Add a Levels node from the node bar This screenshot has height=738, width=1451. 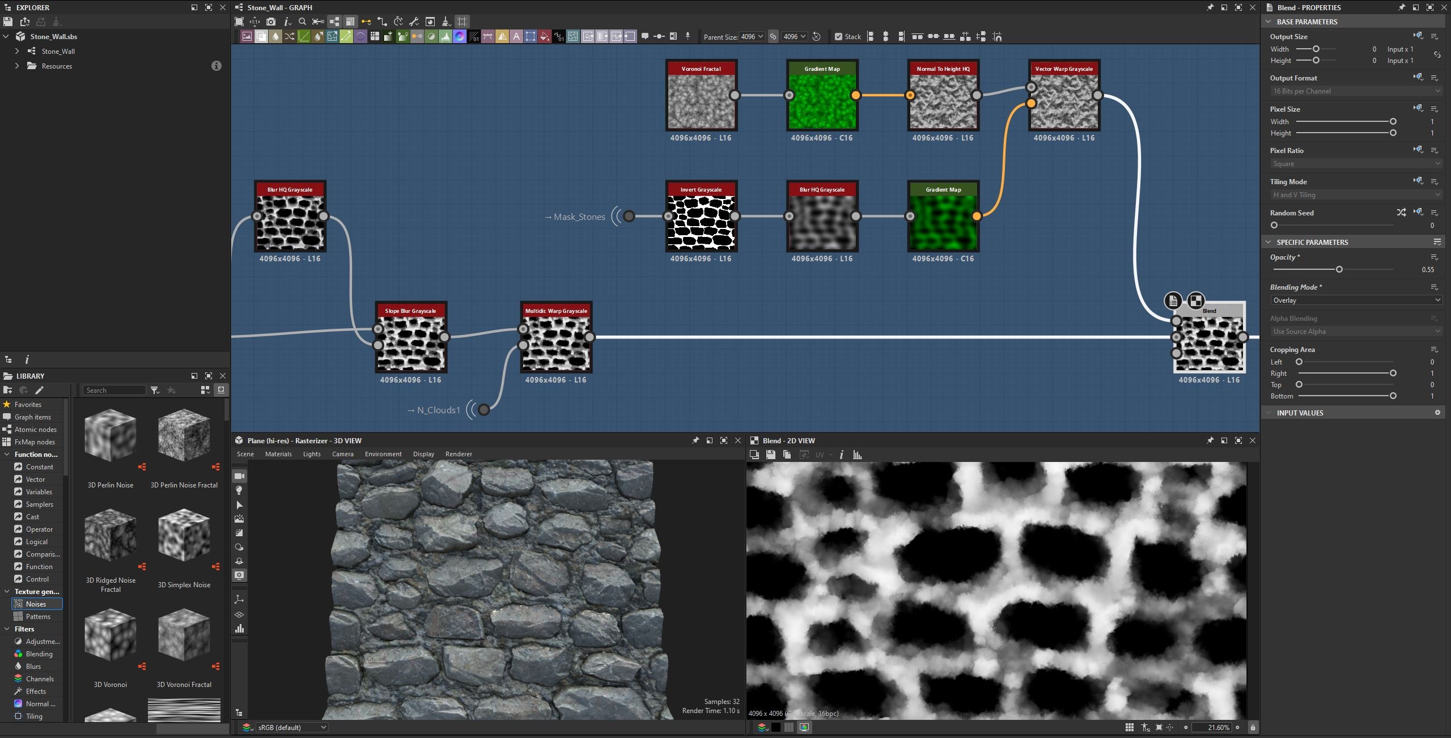click(x=446, y=36)
